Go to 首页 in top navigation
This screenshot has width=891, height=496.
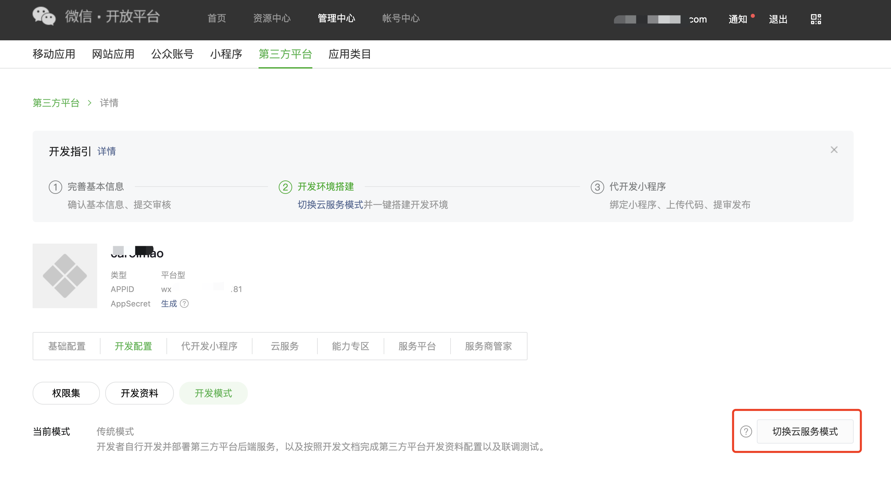pyautogui.click(x=217, y=18)
